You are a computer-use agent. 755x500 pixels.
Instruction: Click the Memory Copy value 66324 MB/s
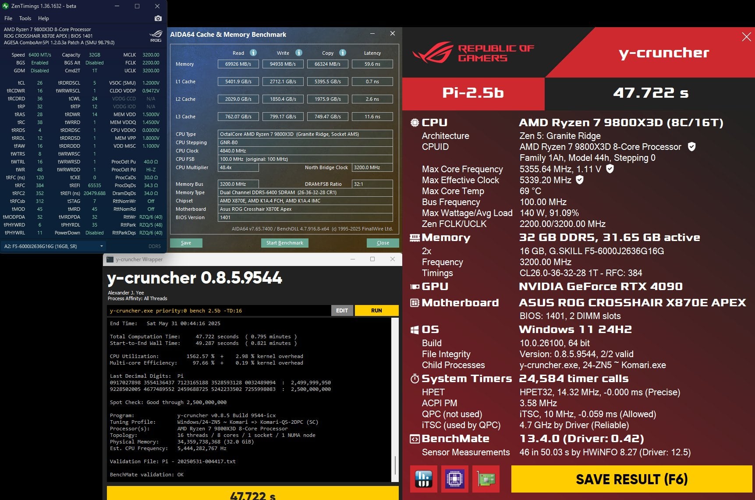click(328, 64)
